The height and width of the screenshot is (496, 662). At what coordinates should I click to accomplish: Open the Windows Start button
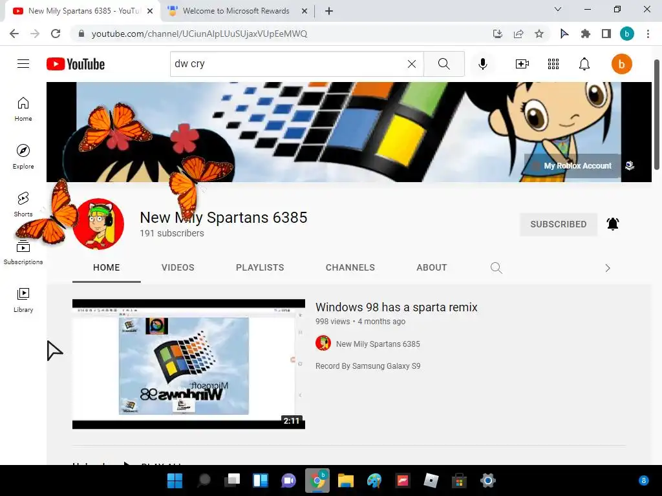(175, 480)
